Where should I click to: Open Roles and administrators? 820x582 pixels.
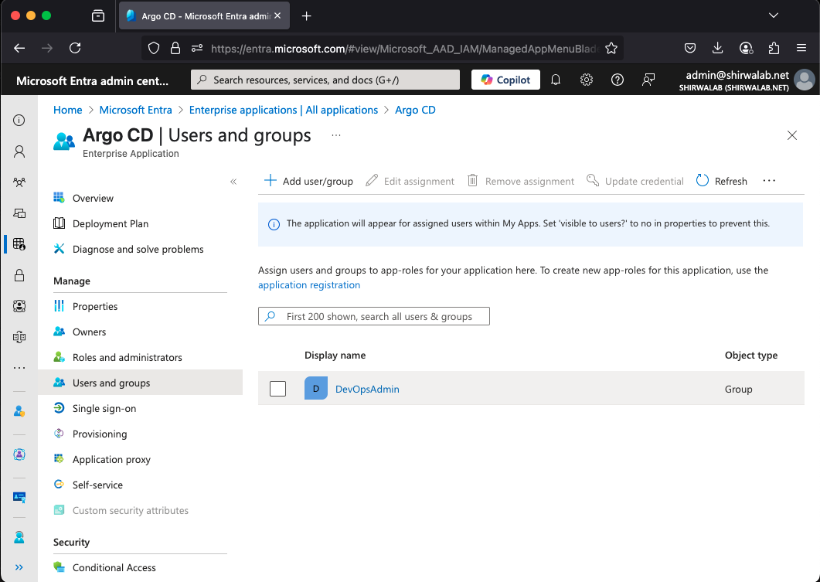pyautogui.click(x=127, y=357)
